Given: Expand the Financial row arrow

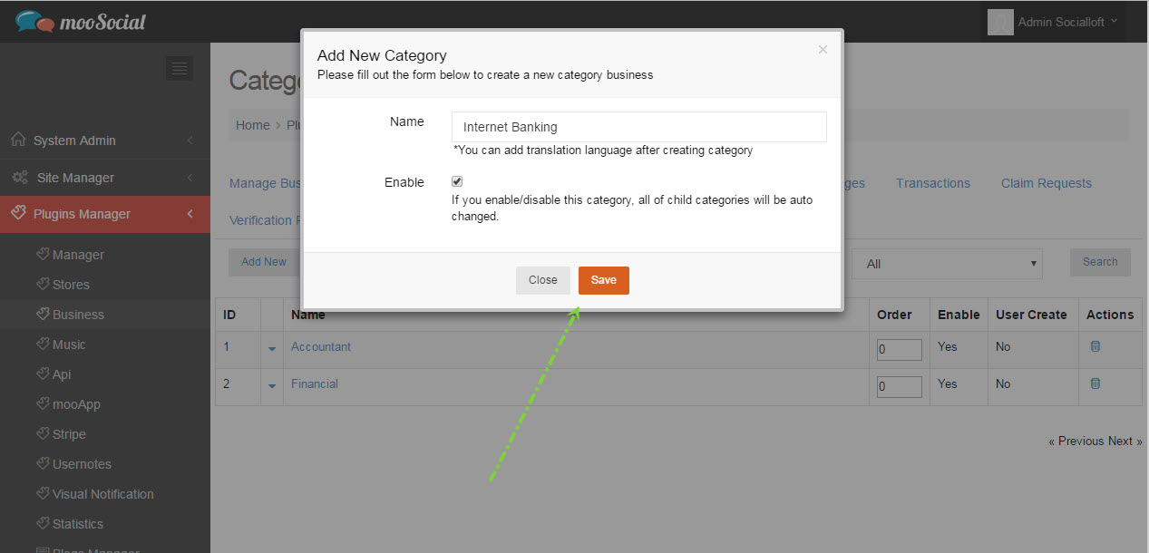Looking at the screenshot, I should (272, 386).
